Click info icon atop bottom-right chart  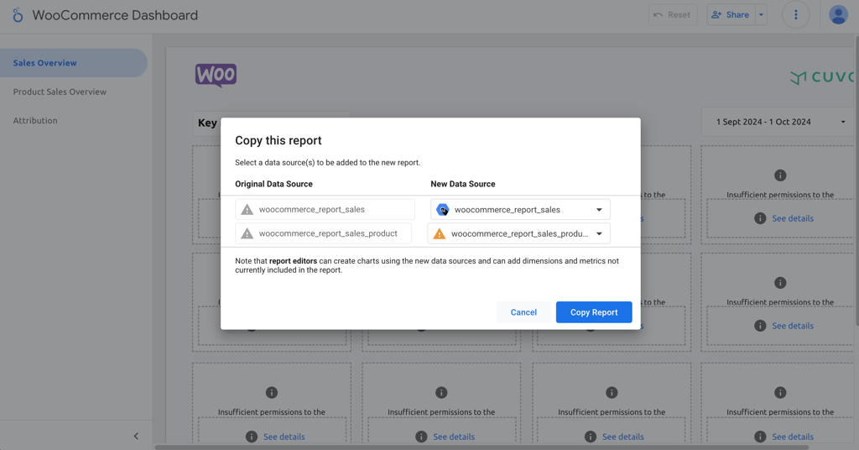point(780,392)
